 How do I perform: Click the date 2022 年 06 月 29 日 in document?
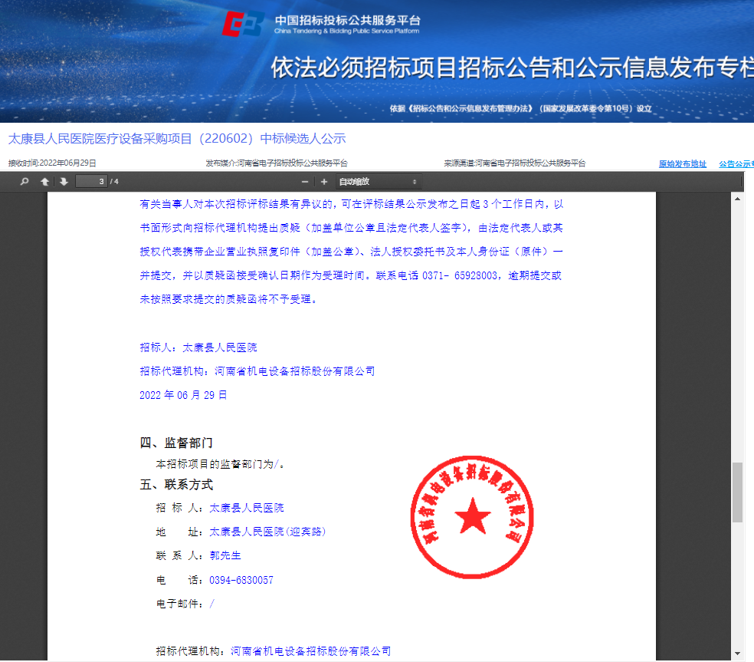(x=183, y=395)
